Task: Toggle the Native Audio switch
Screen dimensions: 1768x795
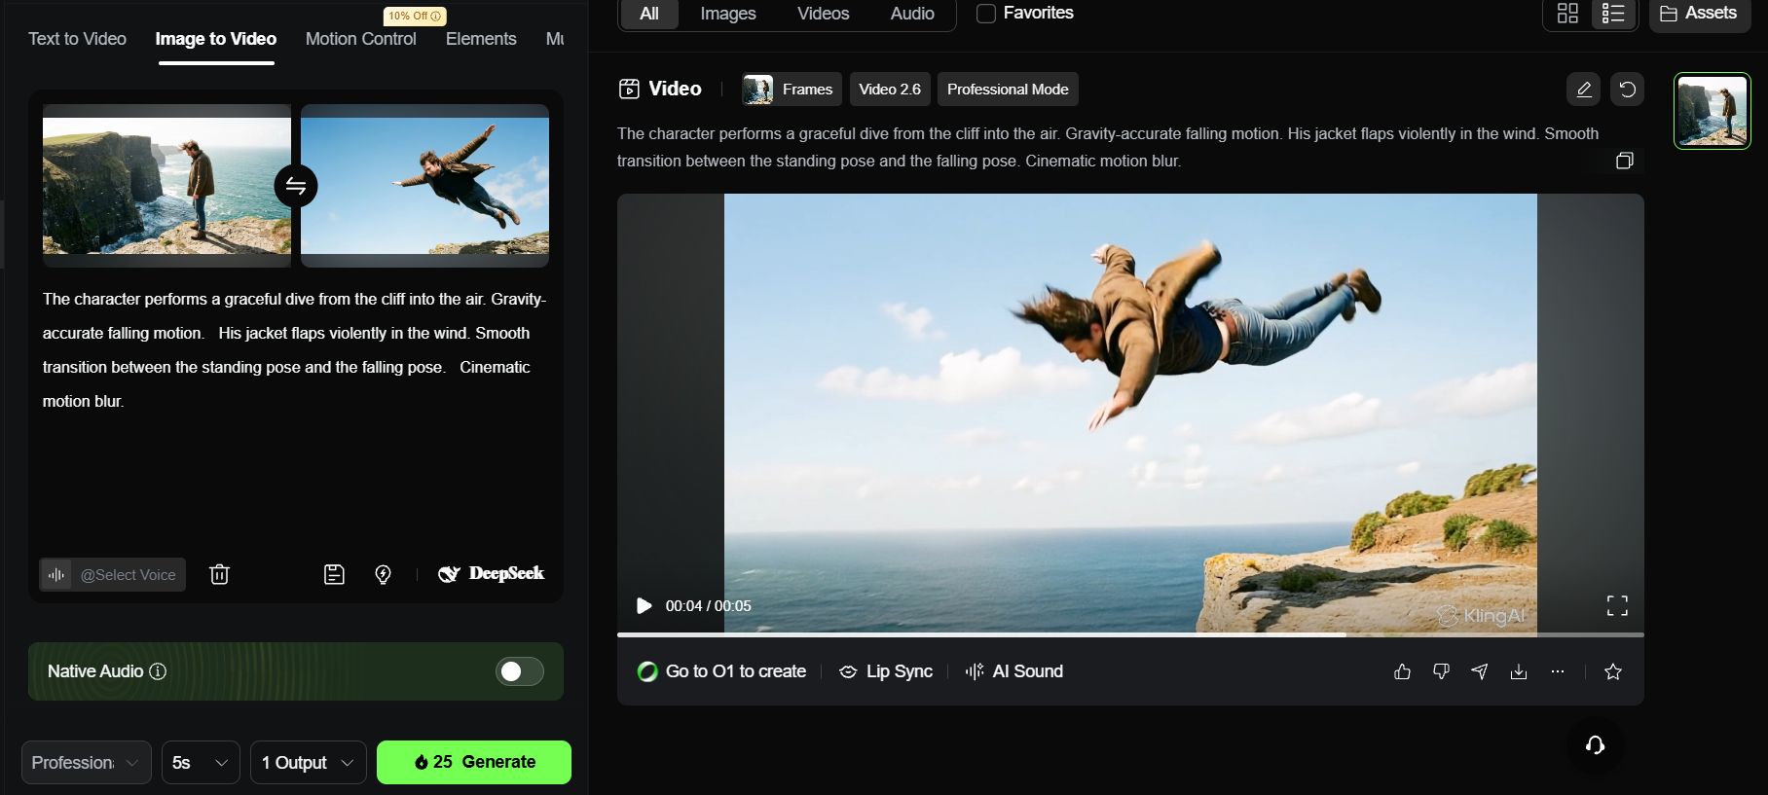Action: pyautogui.click(x=520, y=671)
